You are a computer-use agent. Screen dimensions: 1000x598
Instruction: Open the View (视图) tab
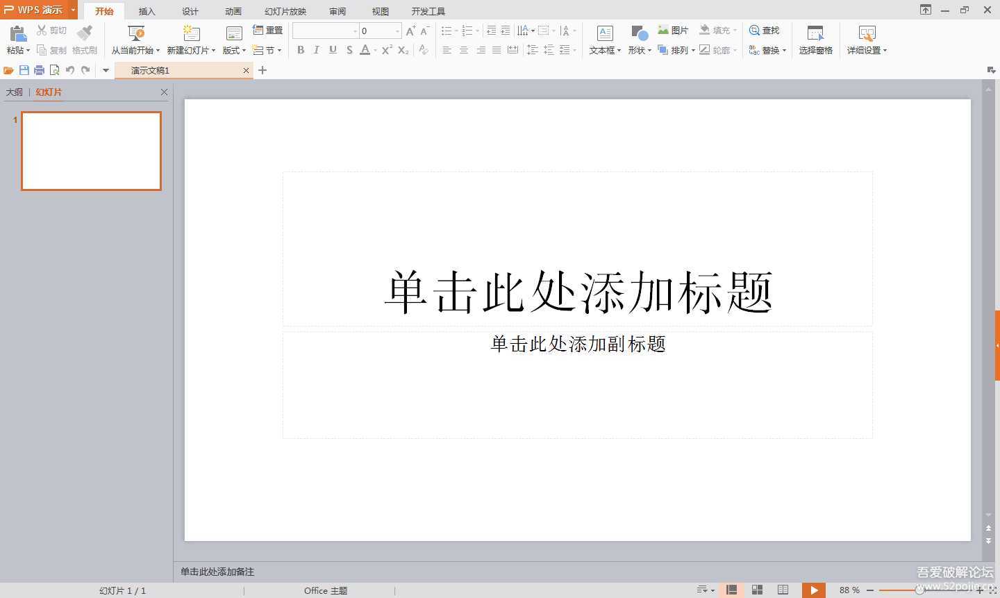(x=380, y=11)
